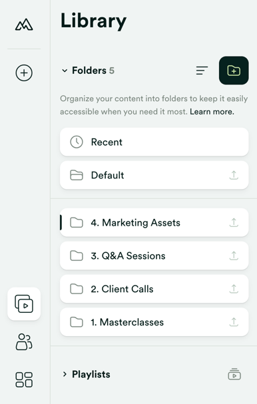257x404 pixels.
Task: Open the folder sort options icon
Action: [202, 71]
